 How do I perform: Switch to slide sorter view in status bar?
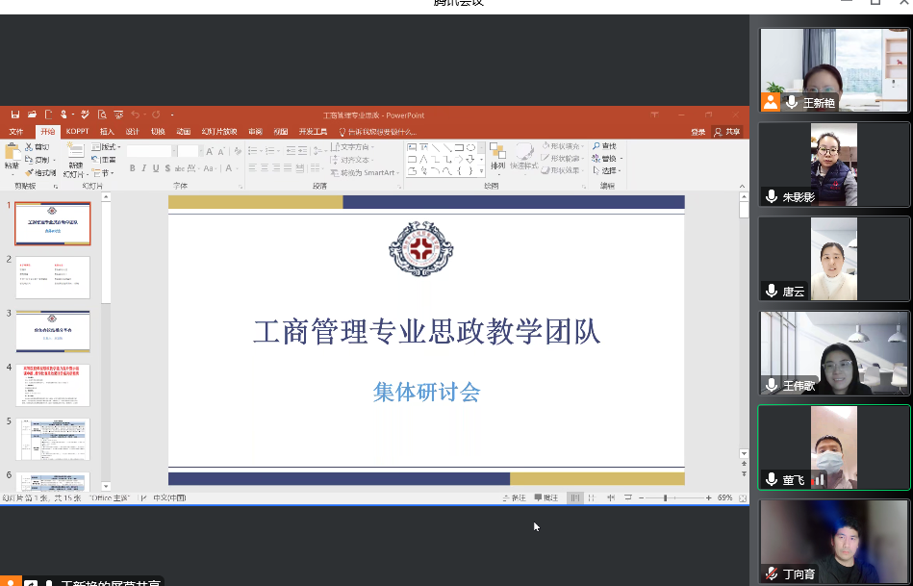pos(590,498)
